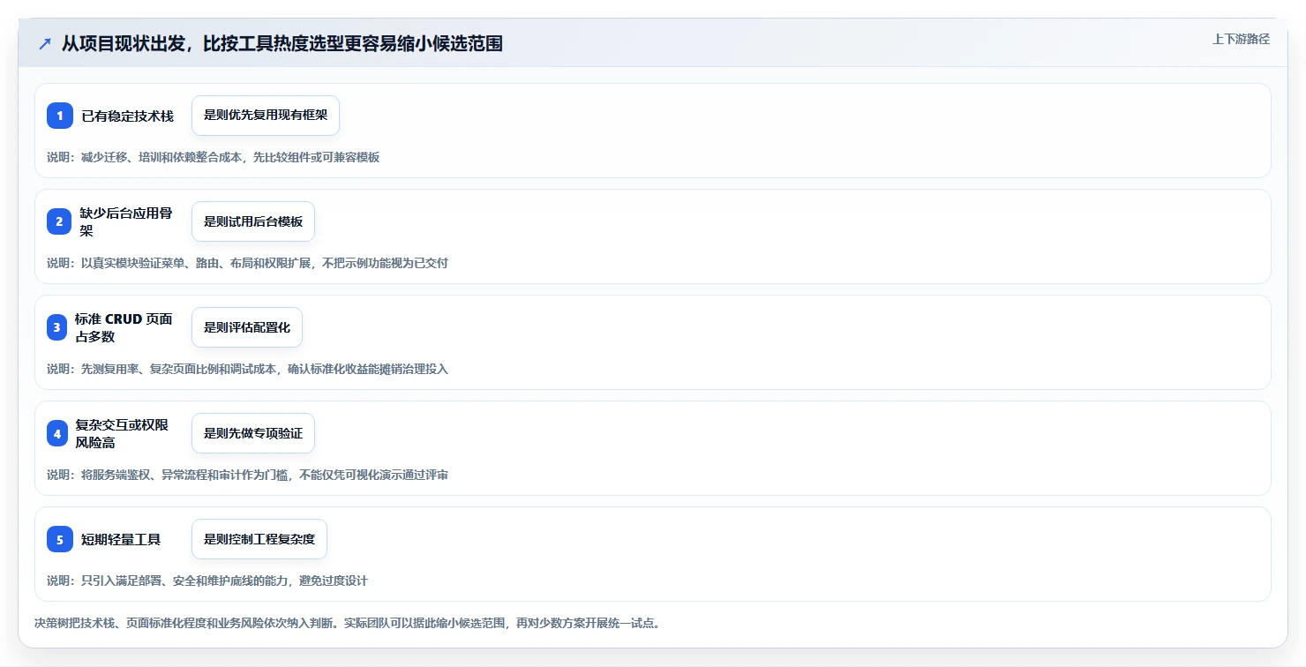Click the 缺少后台应用骨架 condition text
This screenshot has width=1306, height=667.
pyautogui.click(x=126, y=221)
